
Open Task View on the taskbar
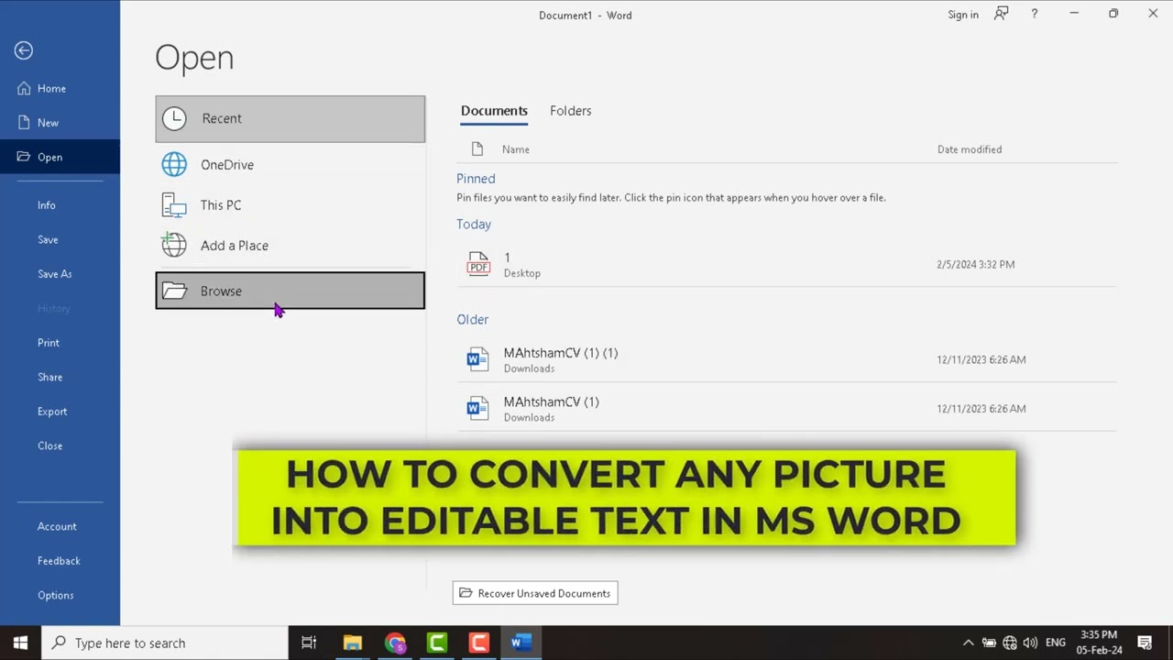[x=309, y=643]
